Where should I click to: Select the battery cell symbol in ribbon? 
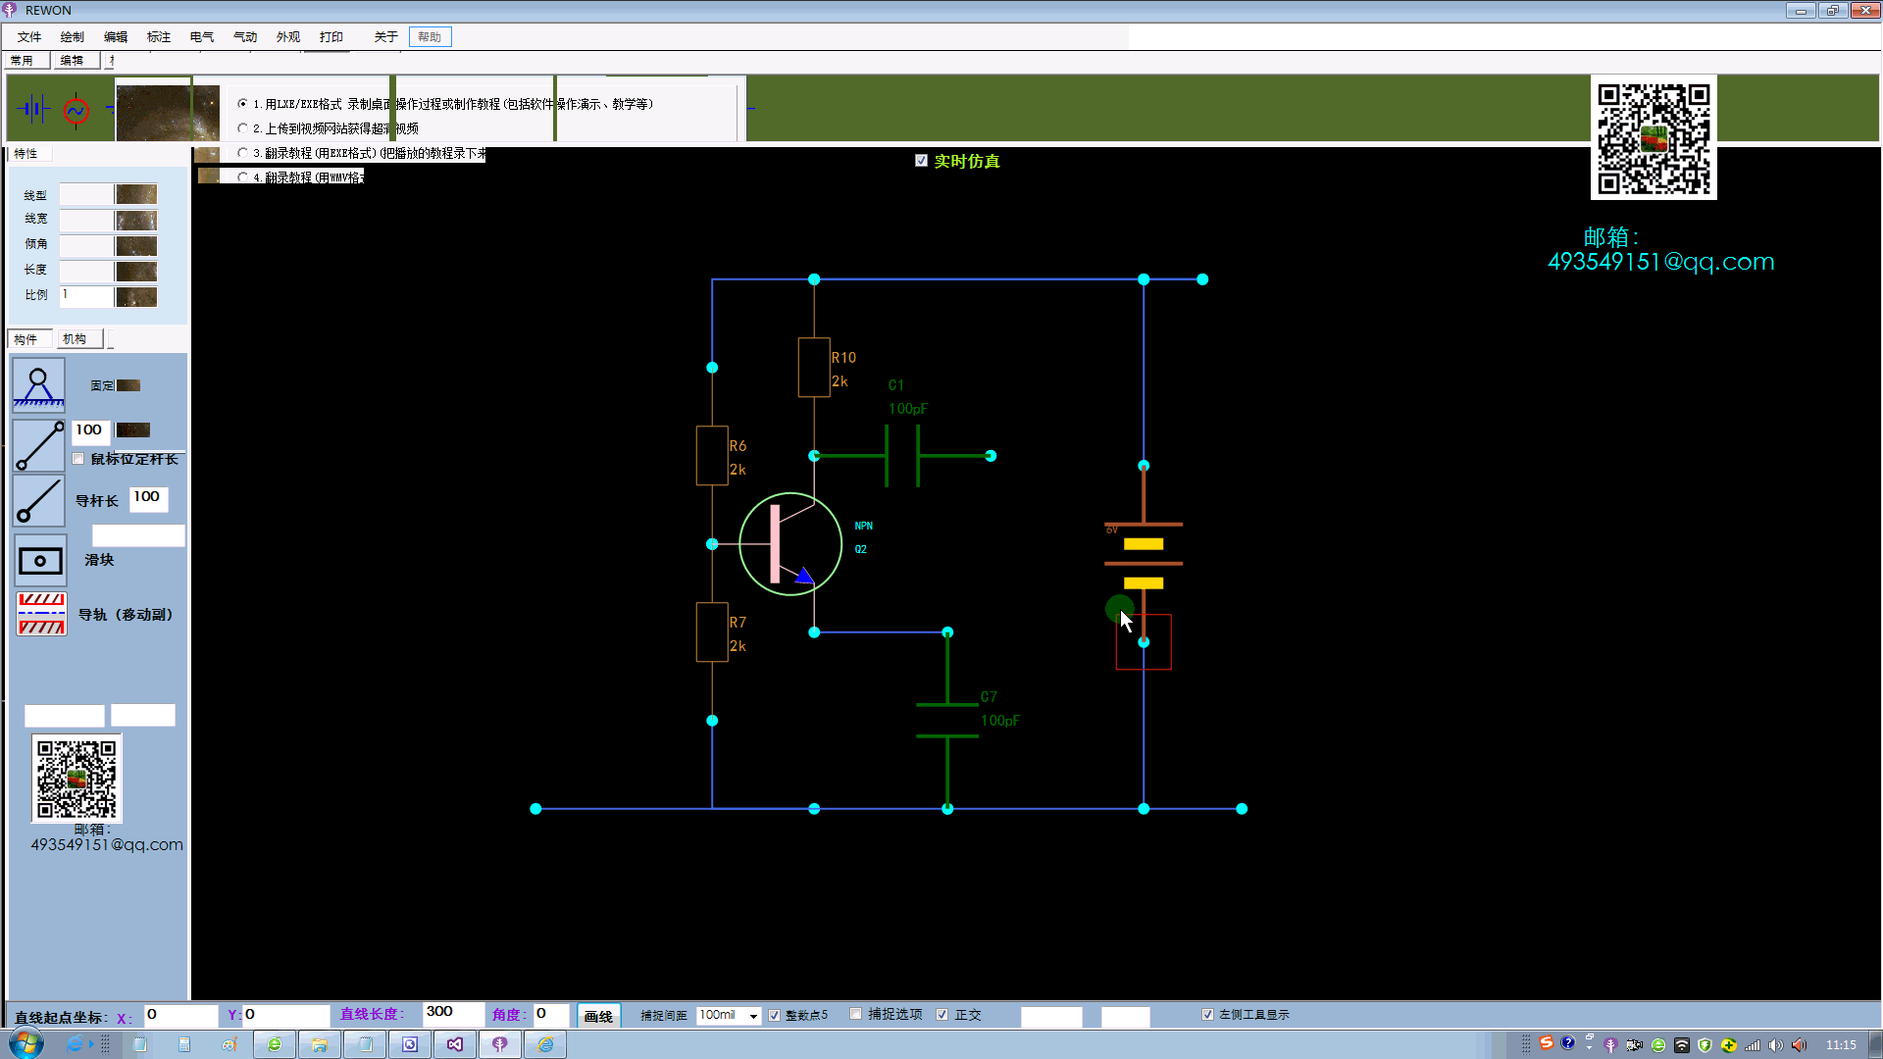33,109
